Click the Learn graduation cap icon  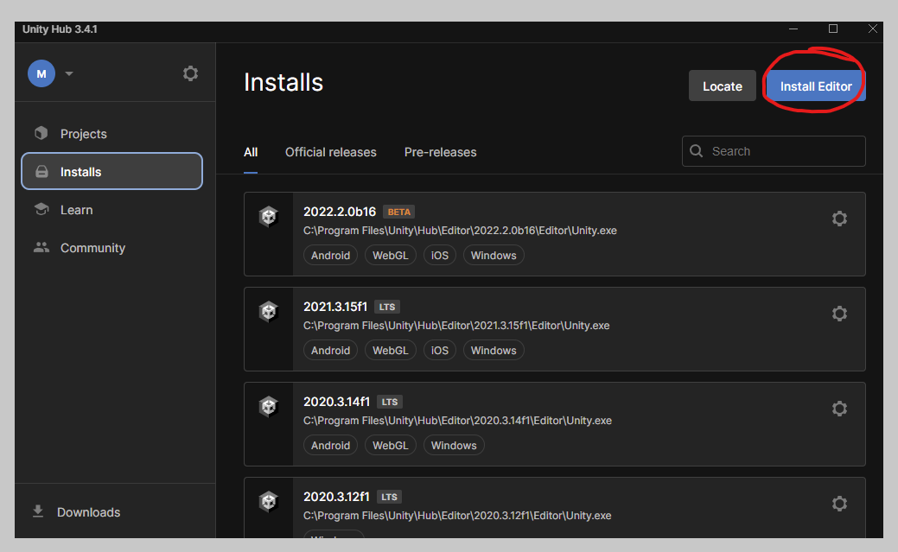41,209
